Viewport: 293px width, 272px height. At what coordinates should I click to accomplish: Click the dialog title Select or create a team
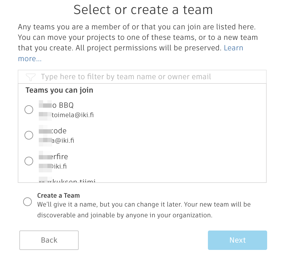143,9
